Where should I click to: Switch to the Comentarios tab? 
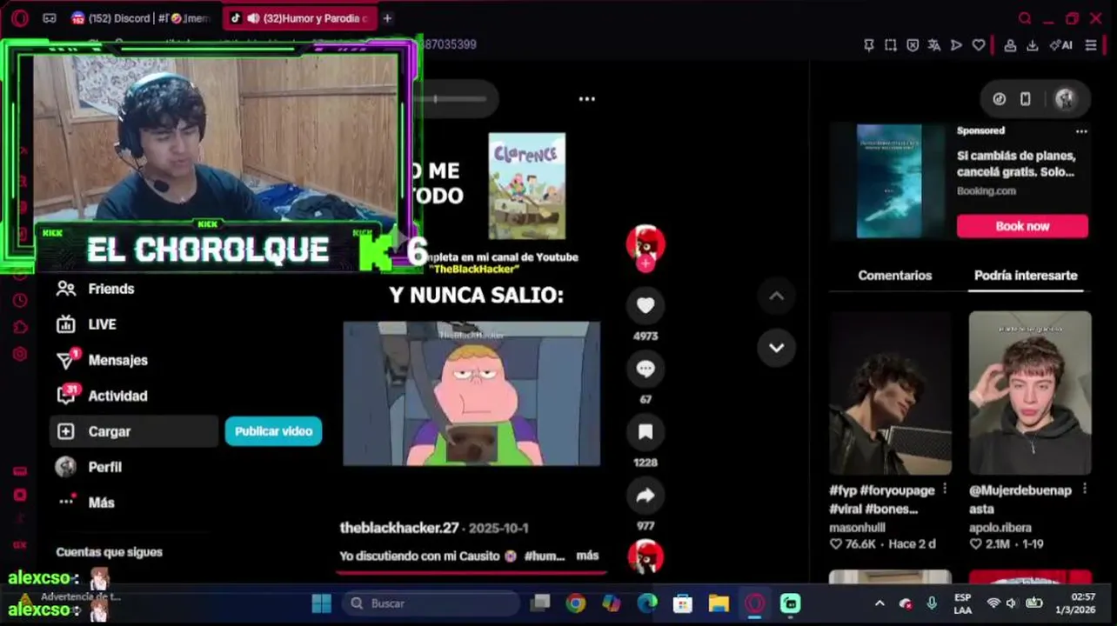(x=894, y=276)
